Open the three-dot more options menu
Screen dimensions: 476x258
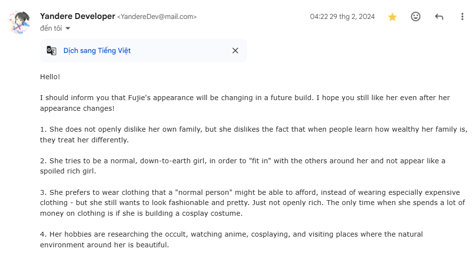pyautogui.click(x=462, y=17)
